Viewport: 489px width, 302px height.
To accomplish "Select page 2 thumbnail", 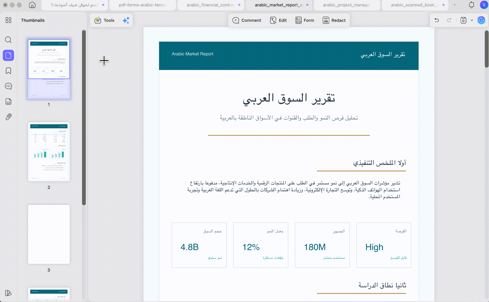I will 49,152.
